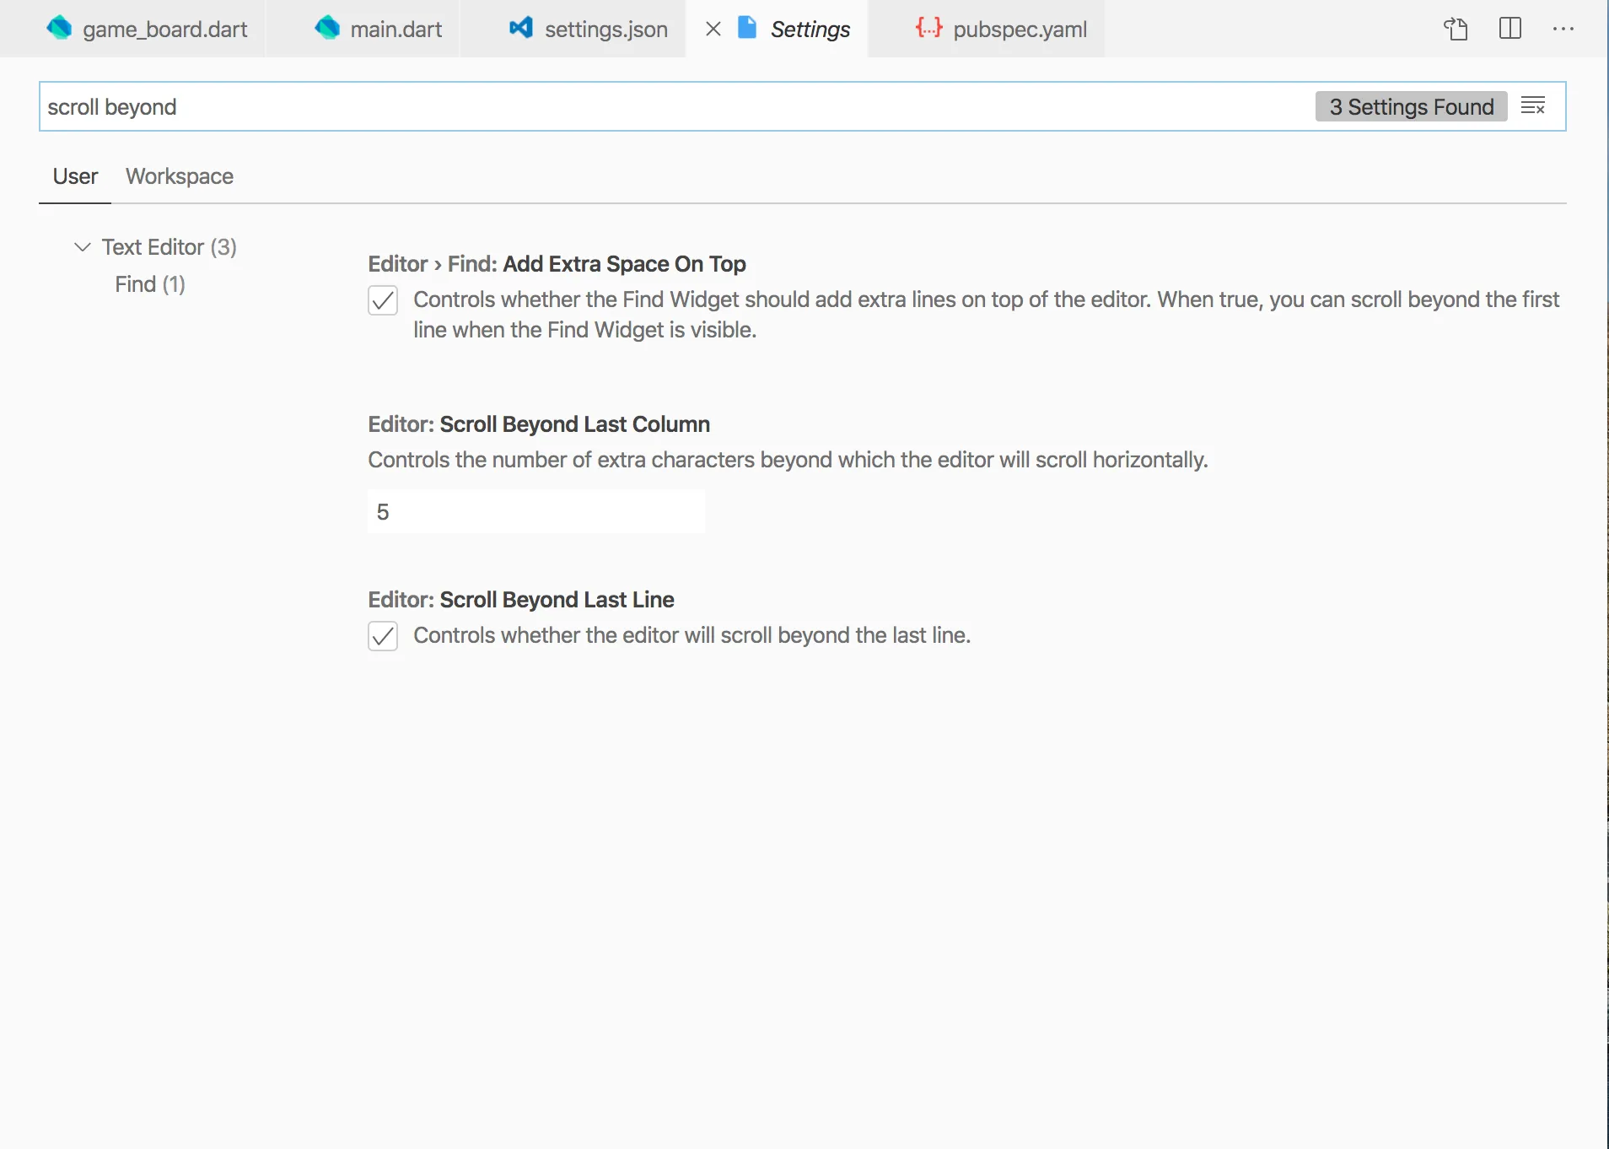Click the split editor icon
Image resolution: width=1609 pixels, height=1149 pixels.
(1509, 28)
